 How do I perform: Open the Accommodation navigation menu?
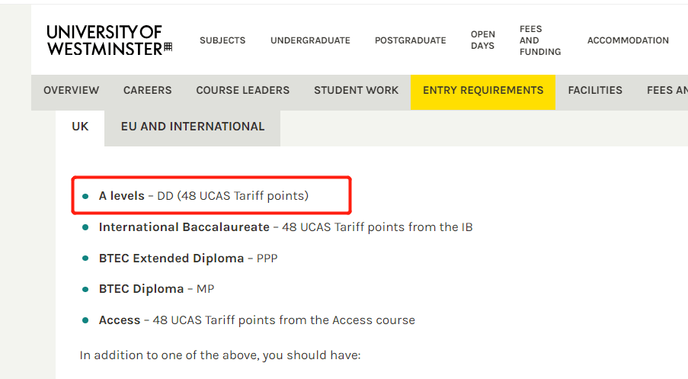628,40
